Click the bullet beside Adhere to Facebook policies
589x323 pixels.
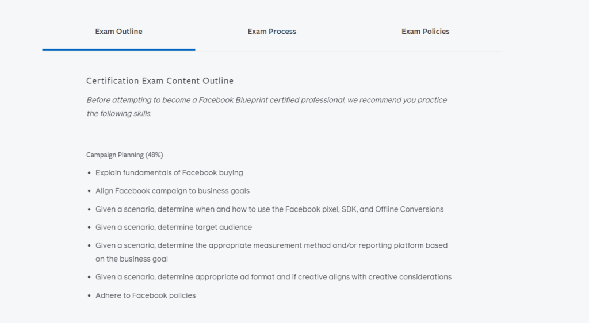(x=89, y=296)
